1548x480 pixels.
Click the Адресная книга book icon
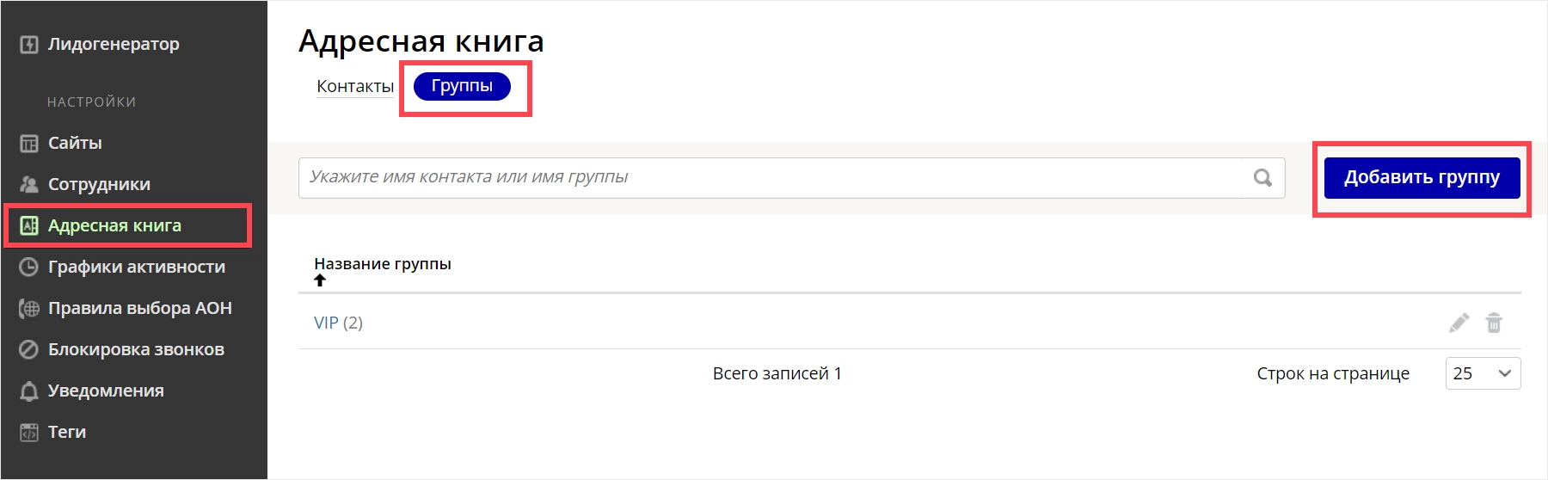pos(29,226)
